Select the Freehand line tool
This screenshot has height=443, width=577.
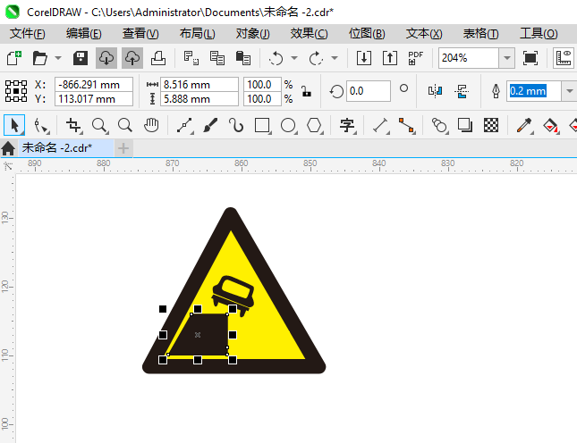click(184, 125)
